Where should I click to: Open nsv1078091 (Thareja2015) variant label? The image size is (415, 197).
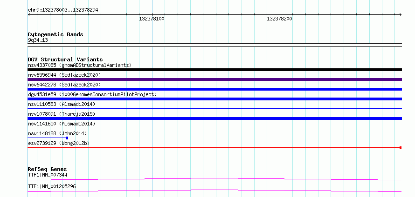pos(62,114)
